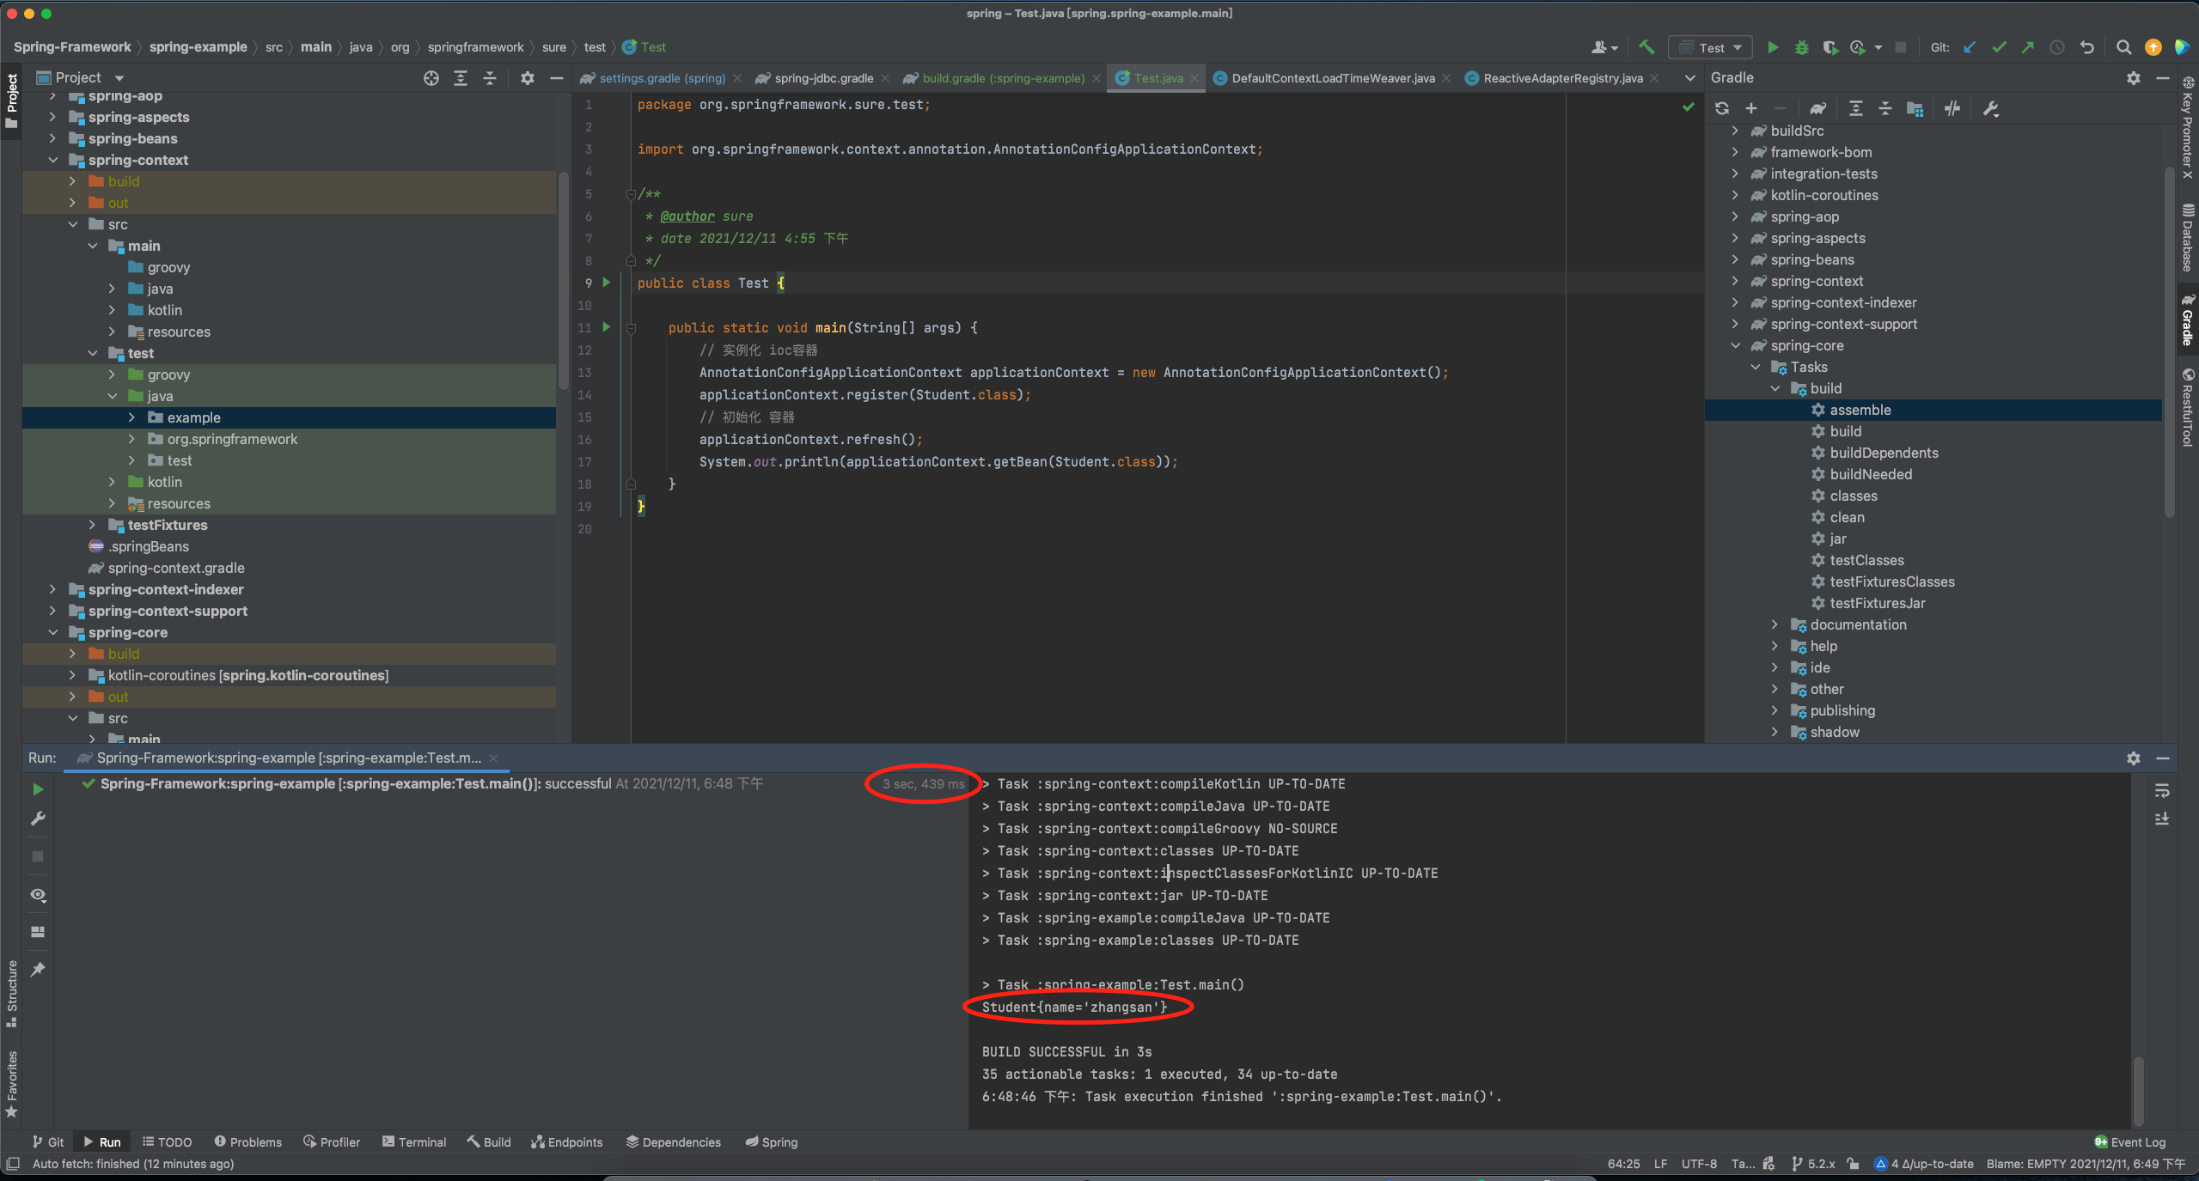Viewport: 2199px width, 1181px height.
Task: Toggle run view eye icon
Action: pyautogui.click(x=38, y=895)
